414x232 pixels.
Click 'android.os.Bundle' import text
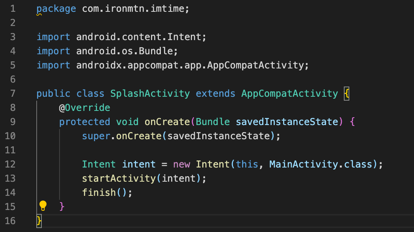click(124, 51)
